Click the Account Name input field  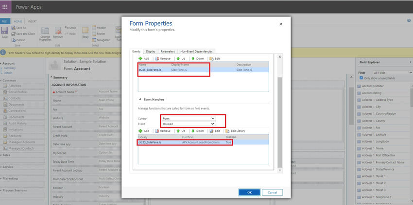tap(109, 92)
